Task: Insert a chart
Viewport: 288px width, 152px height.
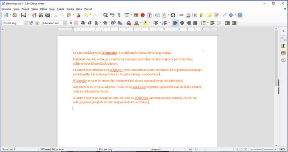Action: pos(143,15)
